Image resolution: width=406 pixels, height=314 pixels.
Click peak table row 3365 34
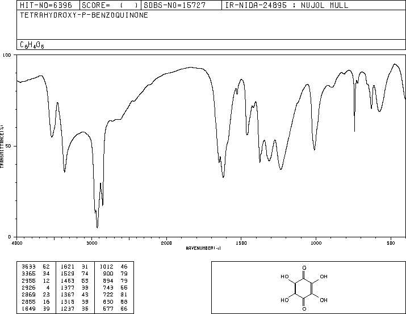[x=36, y=274]
